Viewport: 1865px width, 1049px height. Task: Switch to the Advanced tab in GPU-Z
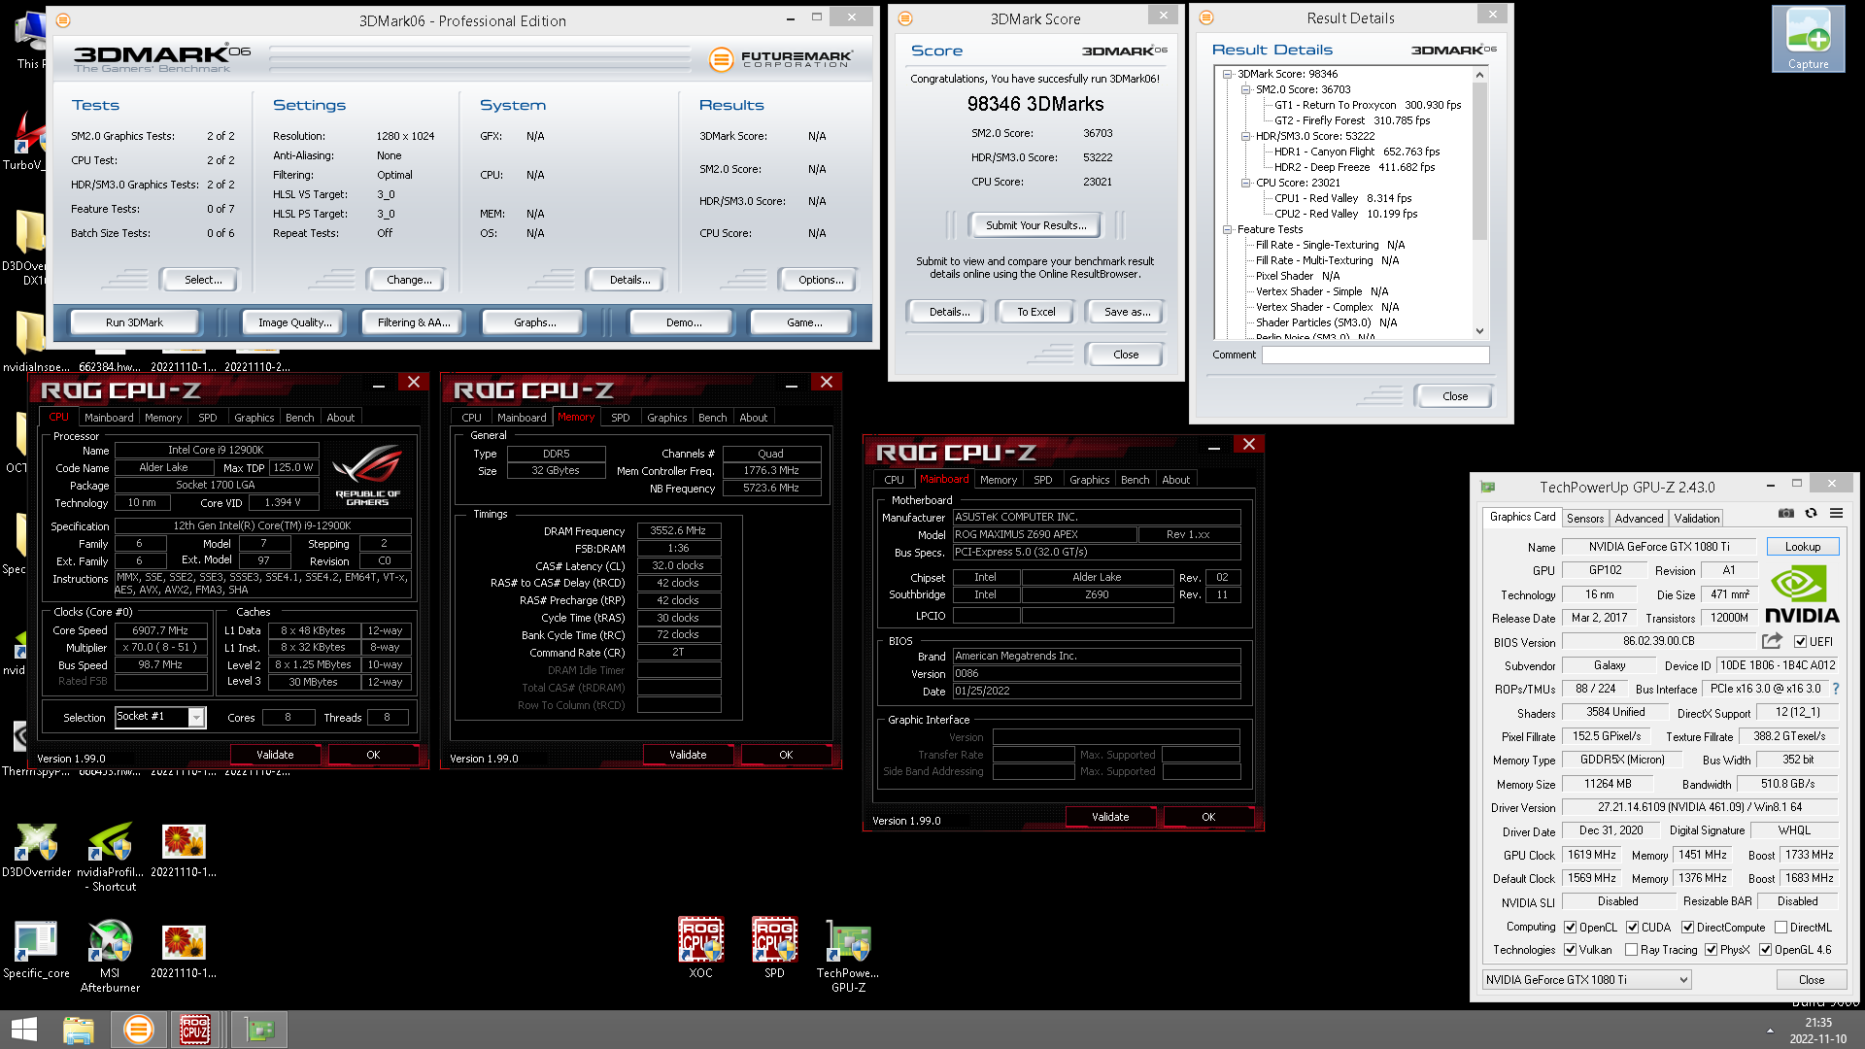(1639, 519)
